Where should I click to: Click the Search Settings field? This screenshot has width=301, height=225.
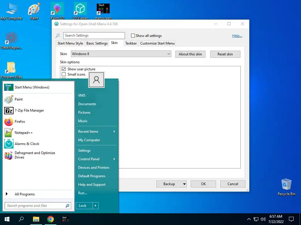click(94, 35)
